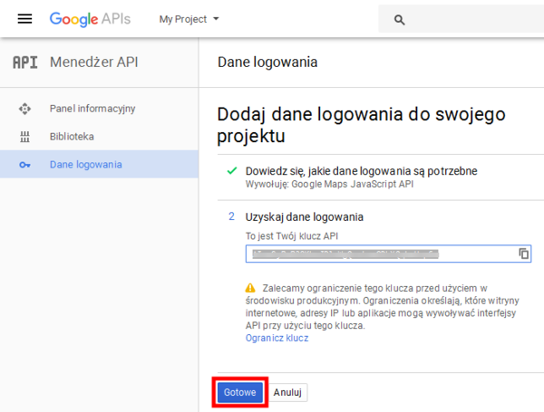This screenshot has width=544, height=412.
Task: Focus the top search field
Action: [461, 19]
